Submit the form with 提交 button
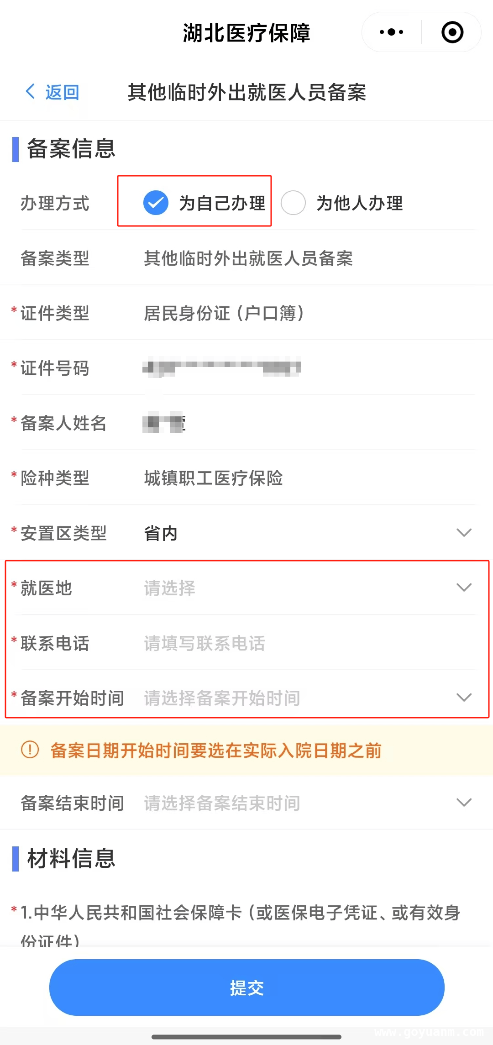 coord(246,987)
